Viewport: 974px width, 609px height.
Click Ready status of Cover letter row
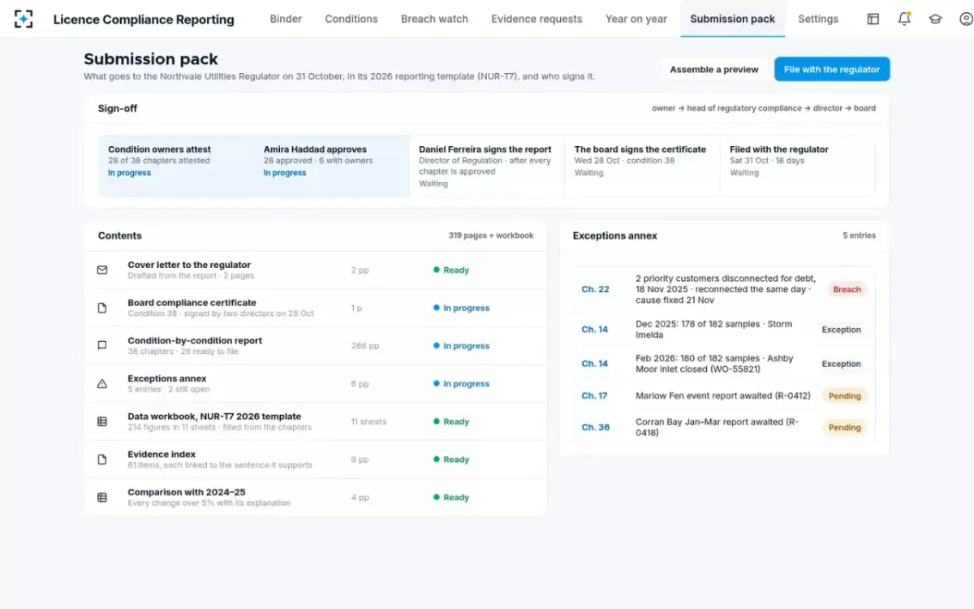(x=451, y=270)
